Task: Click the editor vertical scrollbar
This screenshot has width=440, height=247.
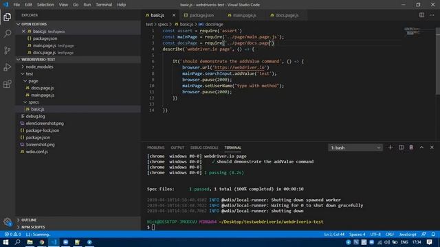Action: tap(437, 62)
